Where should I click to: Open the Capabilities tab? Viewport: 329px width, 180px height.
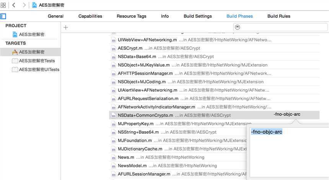pos(90,16)
